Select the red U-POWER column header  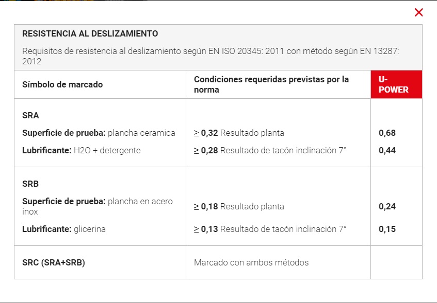(x=396, y=84)
